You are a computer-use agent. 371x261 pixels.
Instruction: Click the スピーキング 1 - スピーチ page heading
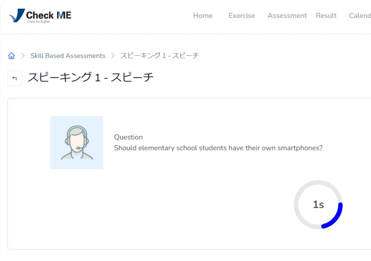(91, 78)
